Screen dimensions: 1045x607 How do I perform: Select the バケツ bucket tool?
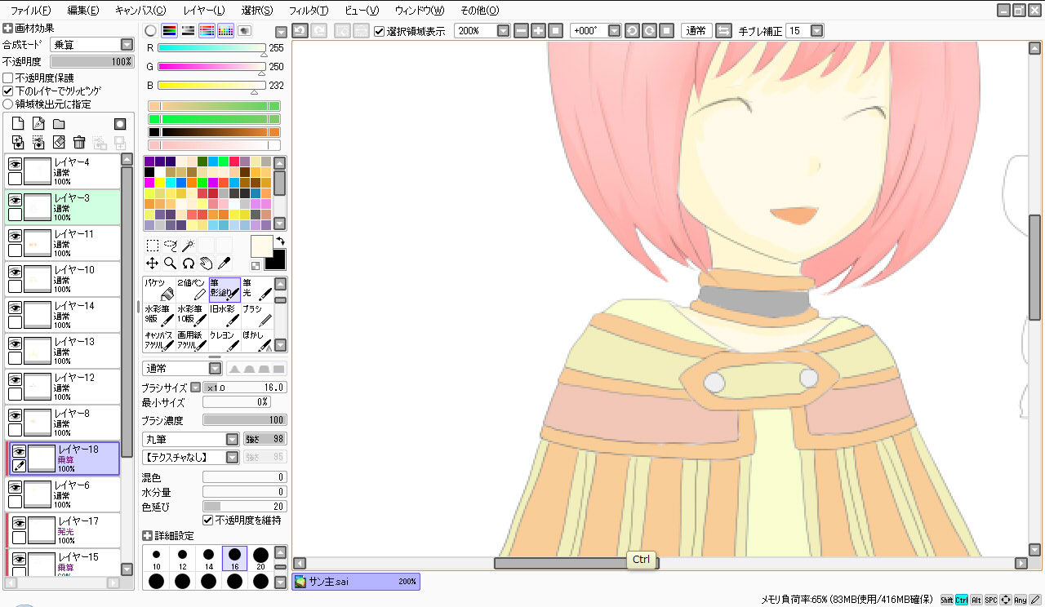(158, 289)
